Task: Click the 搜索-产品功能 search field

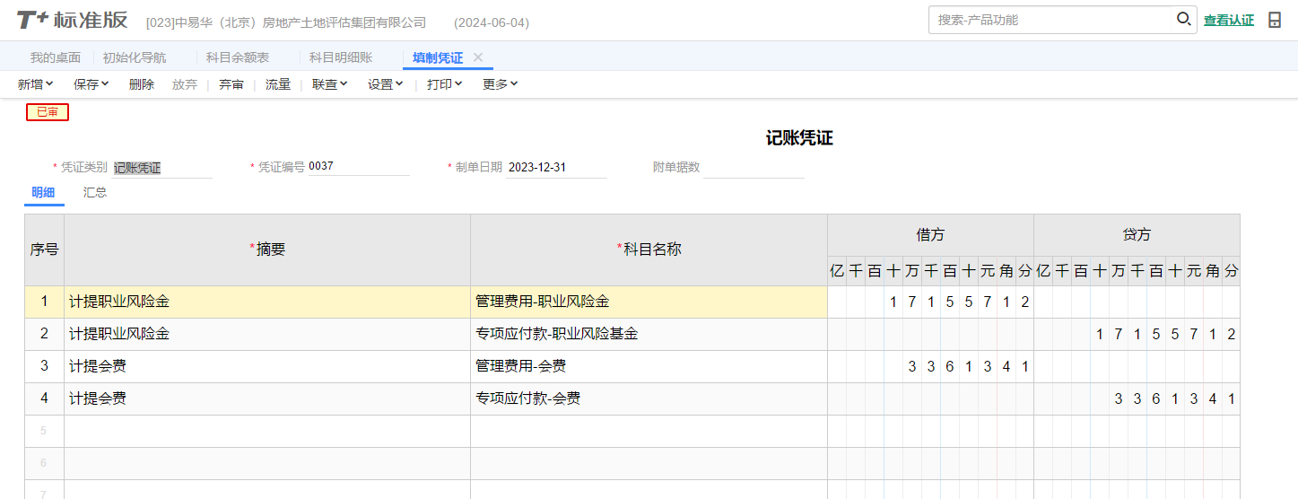Action: (x=1050, y=20)
